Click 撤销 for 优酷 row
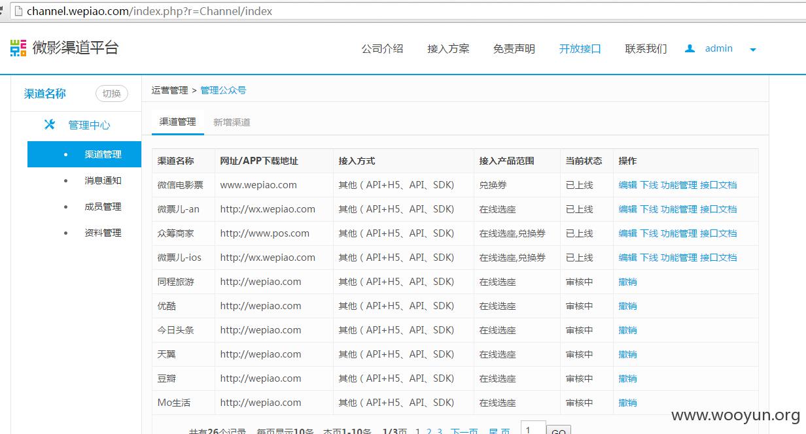 (628, 306)
